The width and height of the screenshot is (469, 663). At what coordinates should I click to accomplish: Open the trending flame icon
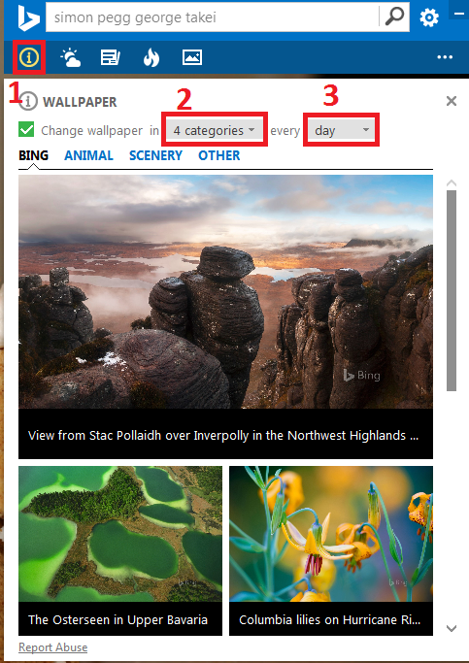tap(151, 57)
